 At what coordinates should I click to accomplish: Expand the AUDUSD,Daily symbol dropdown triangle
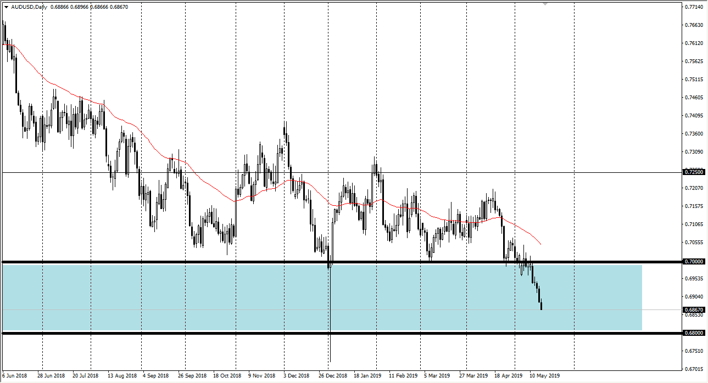pyautogui.click(x=5, y=8)
